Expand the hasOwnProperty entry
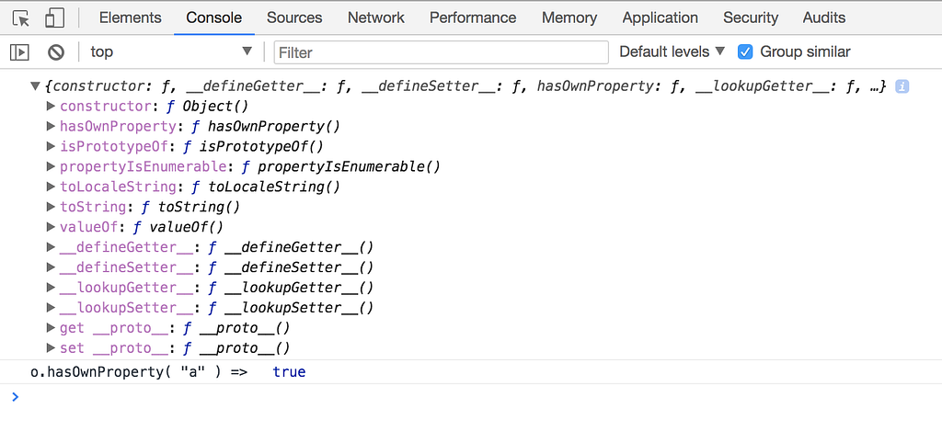This screenshot has width=942, height=431. [52, 127]
